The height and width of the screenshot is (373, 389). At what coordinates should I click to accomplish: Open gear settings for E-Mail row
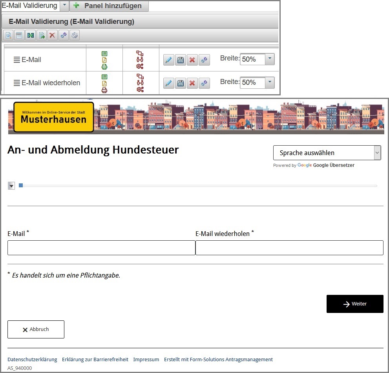pos(204,60)
